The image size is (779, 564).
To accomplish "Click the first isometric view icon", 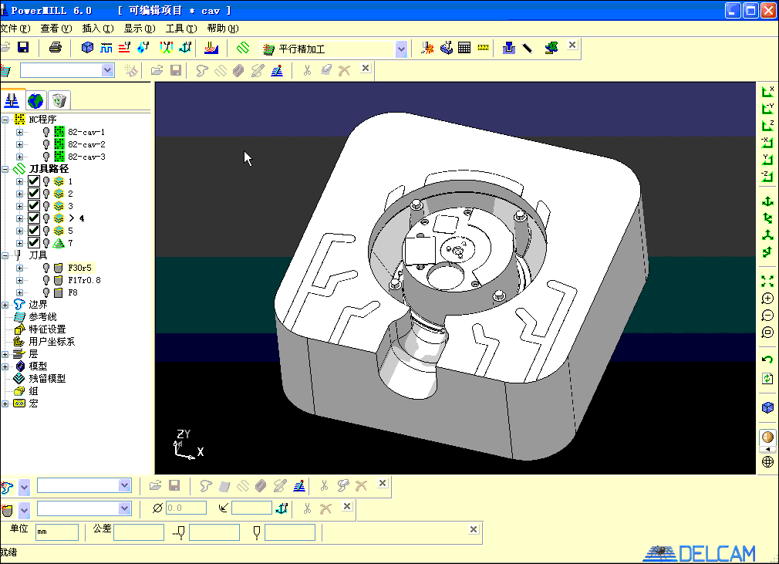I will pyautogui.click(x=767, y=201).
